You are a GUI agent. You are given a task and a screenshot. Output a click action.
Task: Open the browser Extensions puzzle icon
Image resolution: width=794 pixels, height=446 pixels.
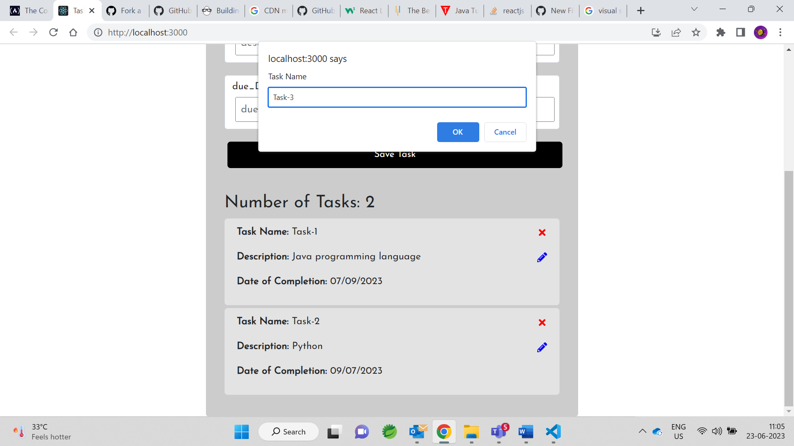tap(720, 32)
